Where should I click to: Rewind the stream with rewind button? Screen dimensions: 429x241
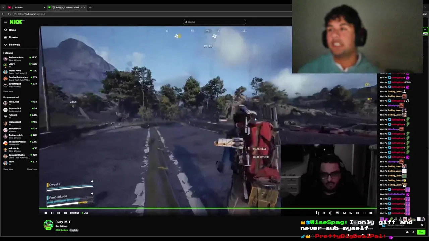click(46, 213)
